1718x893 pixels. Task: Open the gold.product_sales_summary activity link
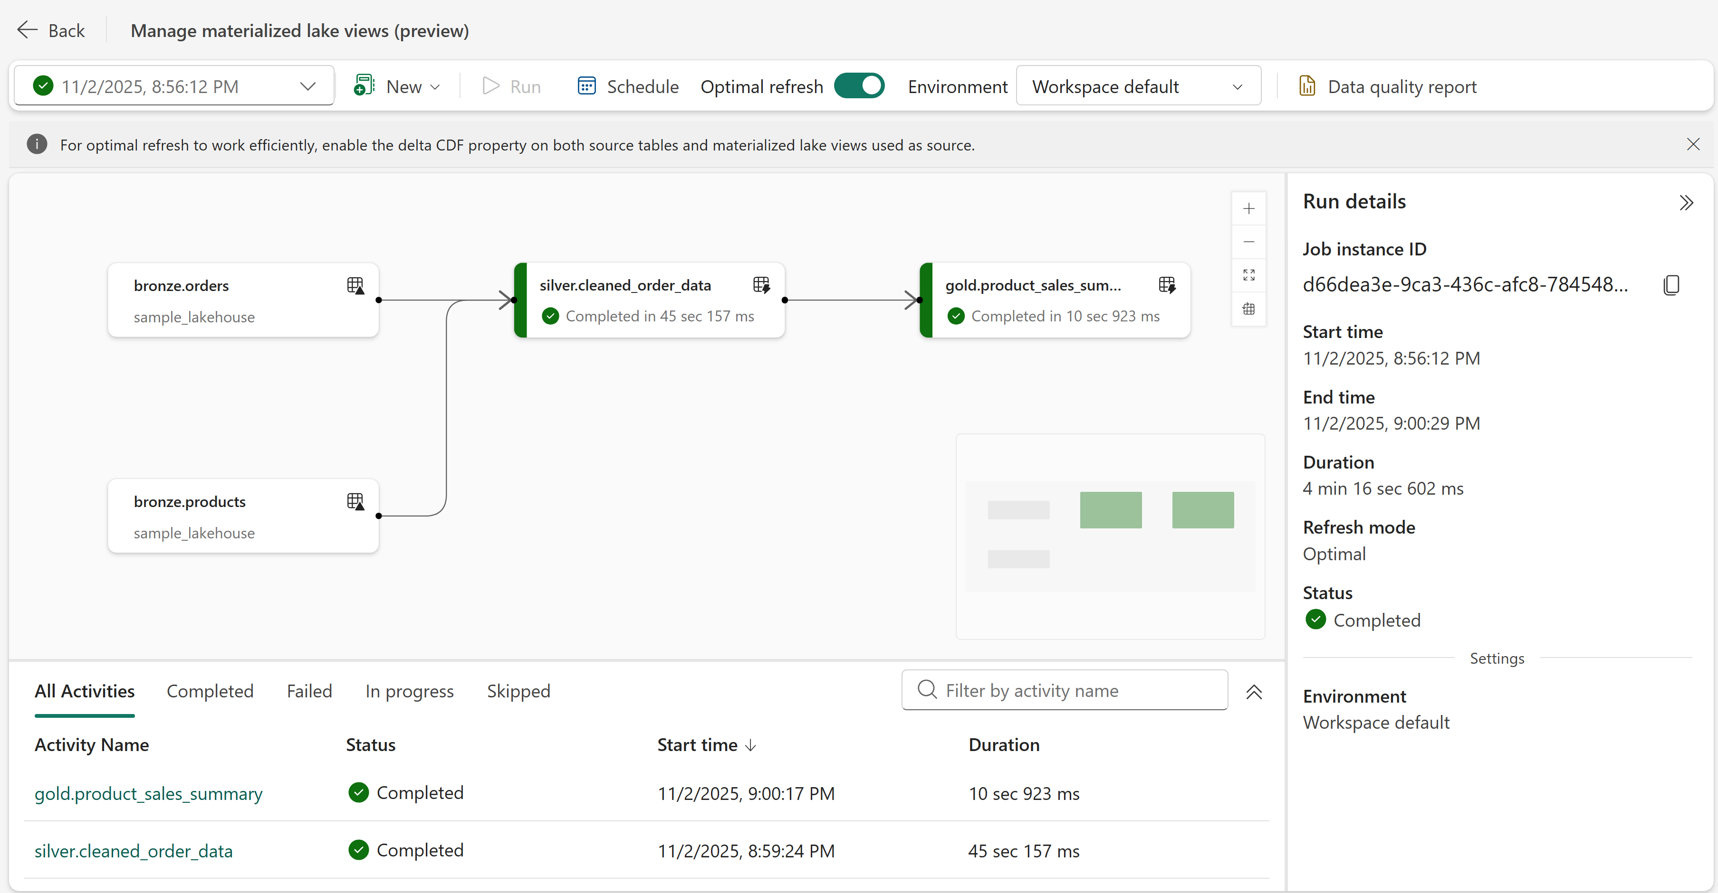149,794
